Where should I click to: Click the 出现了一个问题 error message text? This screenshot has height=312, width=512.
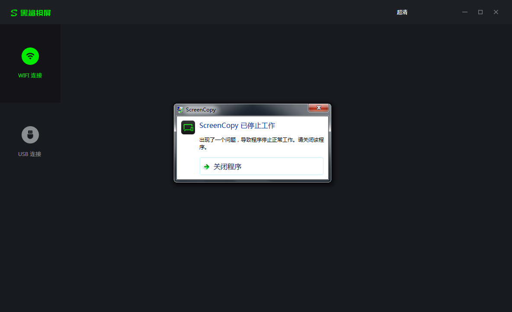point(262,143)
